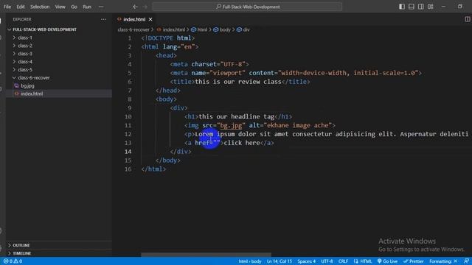Click the DOCTYPE html line
The height and width of the screenshot is (265, 472).
tap(167, 38)
